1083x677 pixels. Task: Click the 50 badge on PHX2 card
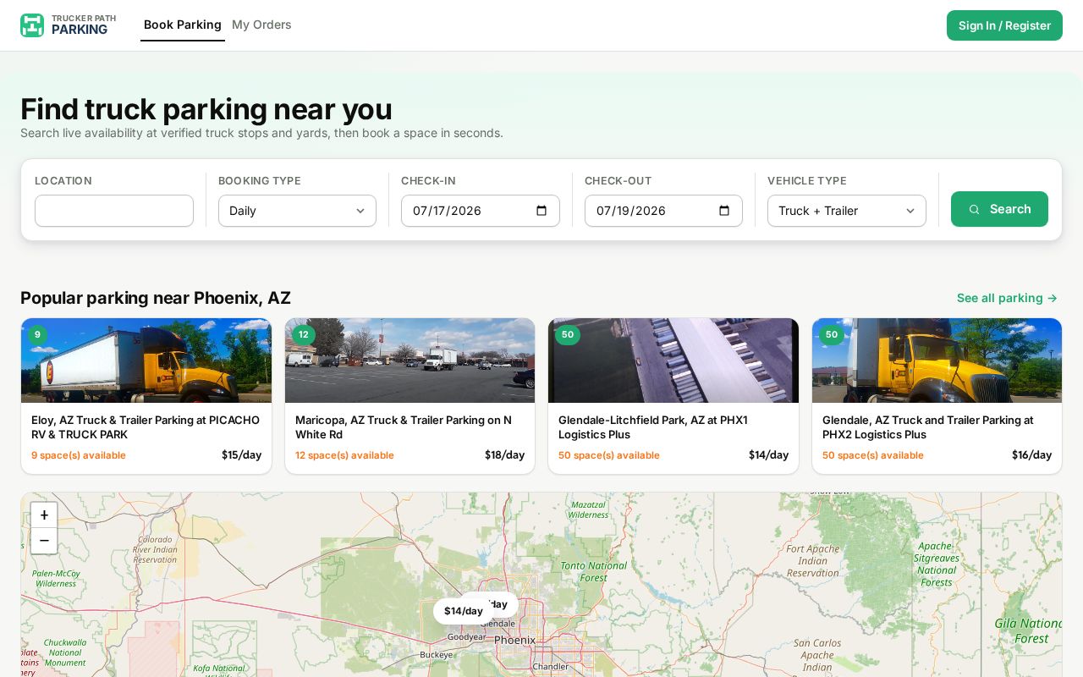click(x=831, y=334)
